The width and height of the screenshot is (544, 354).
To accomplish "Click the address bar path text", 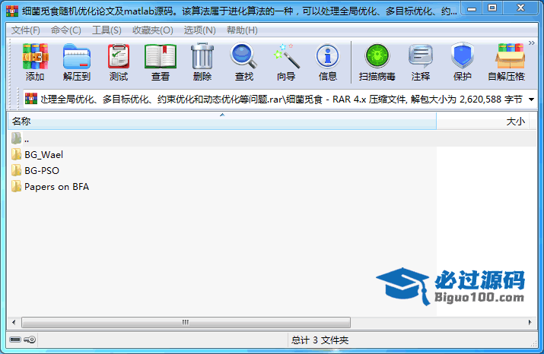I will pos(282,100).
